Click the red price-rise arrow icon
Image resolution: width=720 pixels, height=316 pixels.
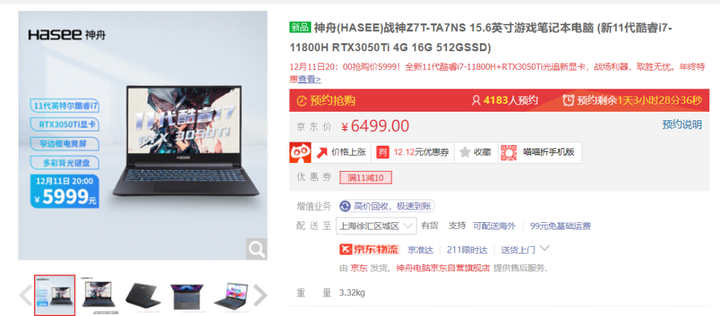click(321, 152)
